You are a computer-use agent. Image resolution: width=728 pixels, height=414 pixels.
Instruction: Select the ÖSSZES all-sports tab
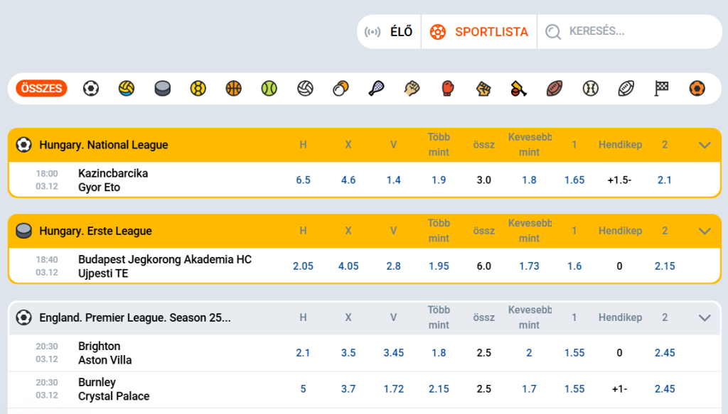tap(41, 89)
